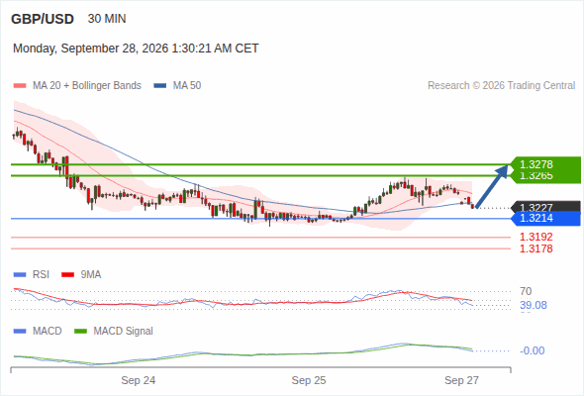Click the 9MA legend label
The height and width of the screenshot is (396, 584).
[x=91, y=274]
